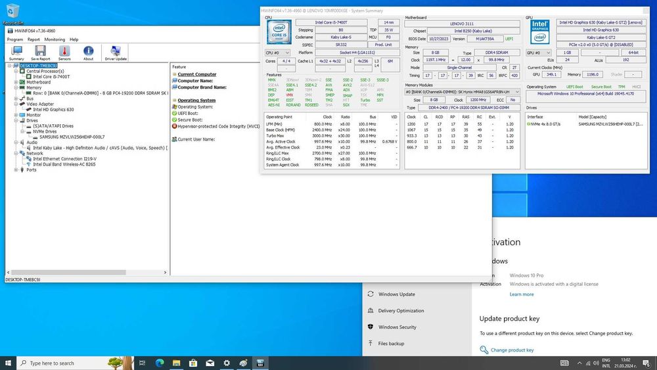Open the notification center icon
Viewport: 657px width, 370px height.
click(647, 363)
